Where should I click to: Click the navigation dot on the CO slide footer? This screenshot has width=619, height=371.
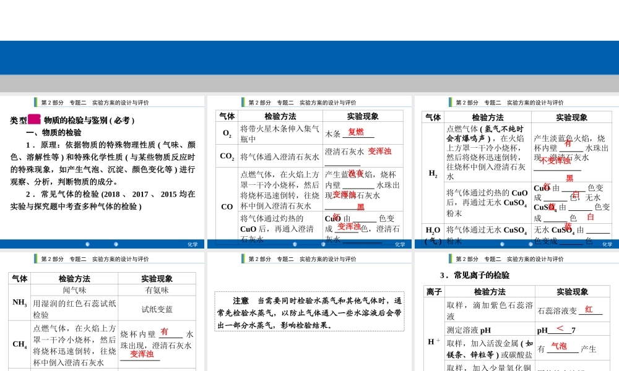point(294,244)
